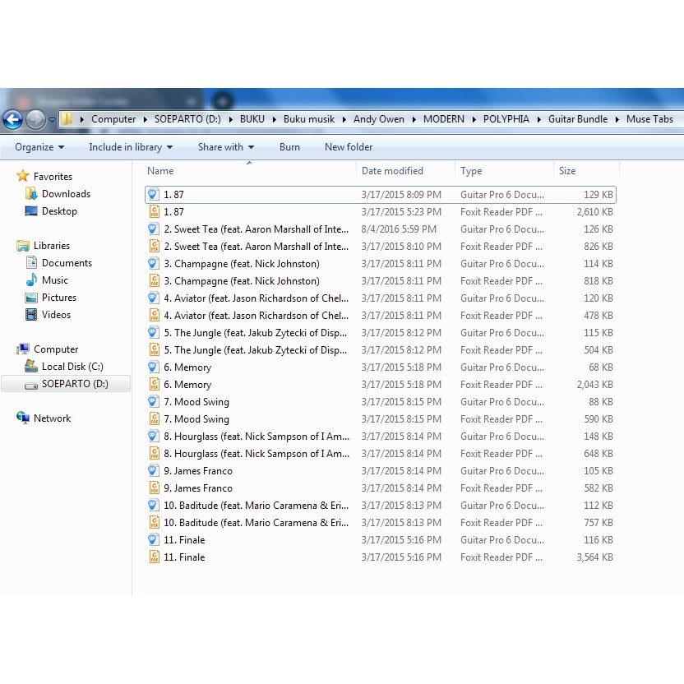
Task: Click the Back navigation arrow button
Action: coord(12,119)
